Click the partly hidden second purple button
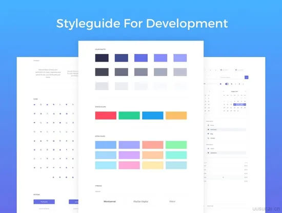Viewport: 282px width, 213px height. click(x=73, y=202)
